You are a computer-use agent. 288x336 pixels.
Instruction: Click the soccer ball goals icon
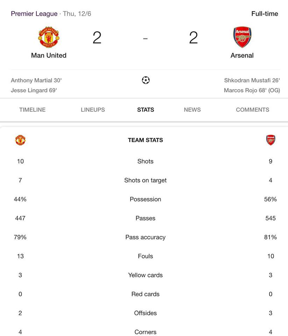(x=146, y=80)
